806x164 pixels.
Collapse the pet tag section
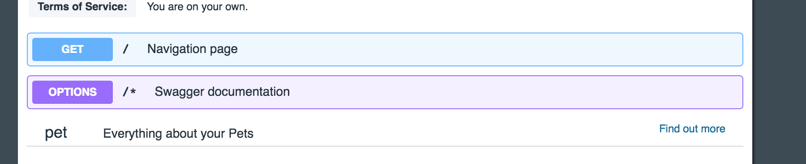point(385,133)
